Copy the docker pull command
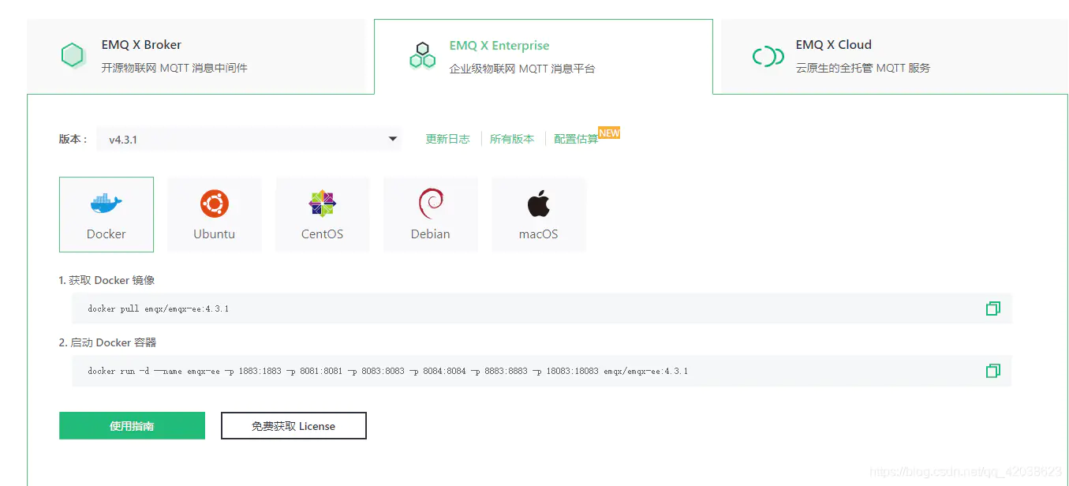The image size is (1069, 486). click(x=992, y=308)
